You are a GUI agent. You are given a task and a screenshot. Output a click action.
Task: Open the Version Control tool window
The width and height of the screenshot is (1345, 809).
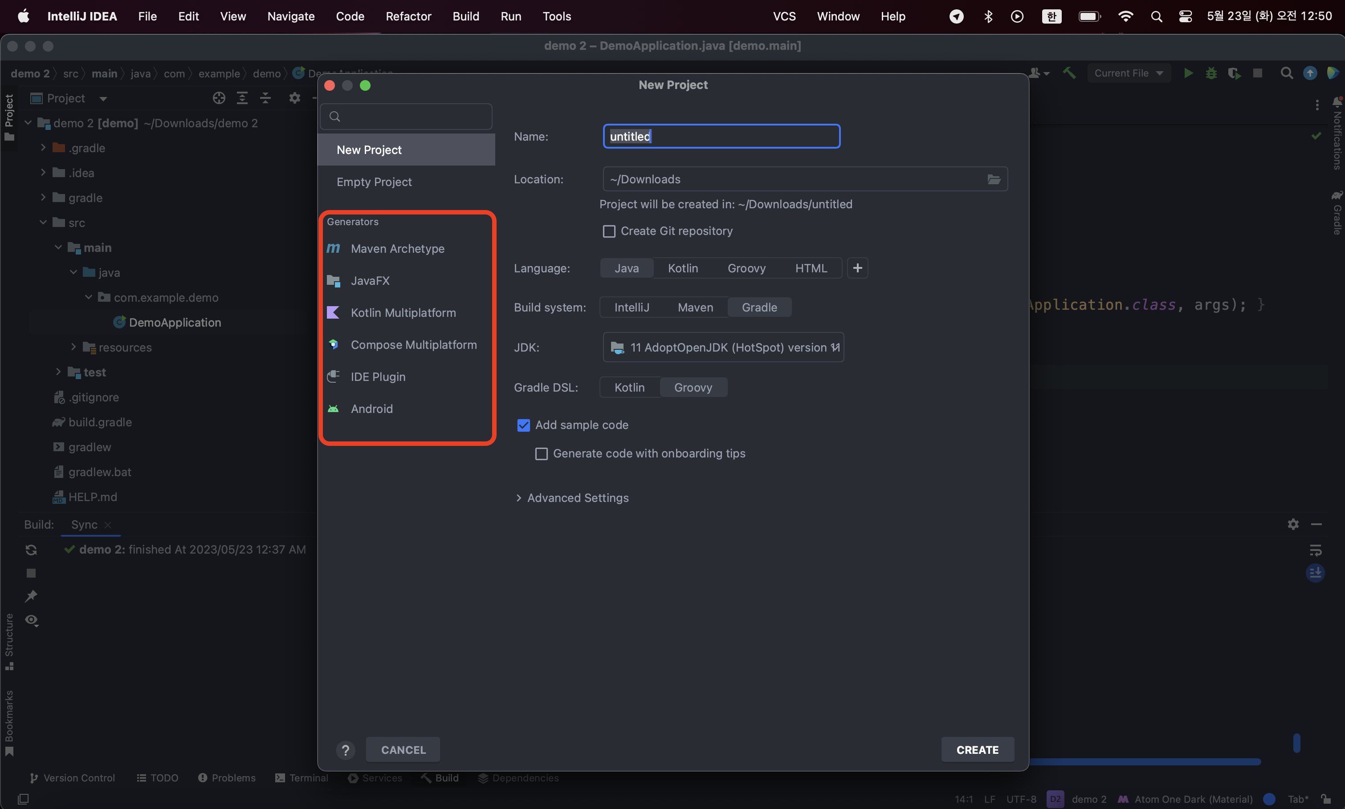(72, 778)
